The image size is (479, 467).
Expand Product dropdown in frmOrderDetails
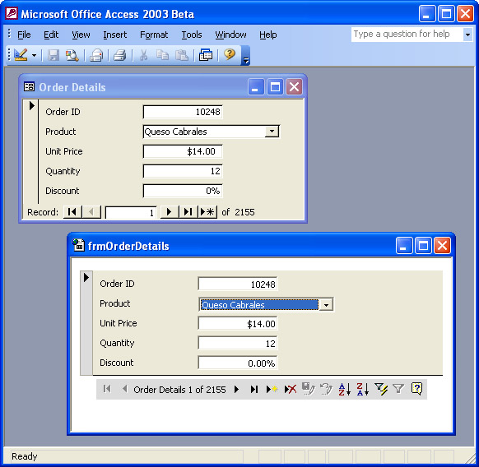326,305
